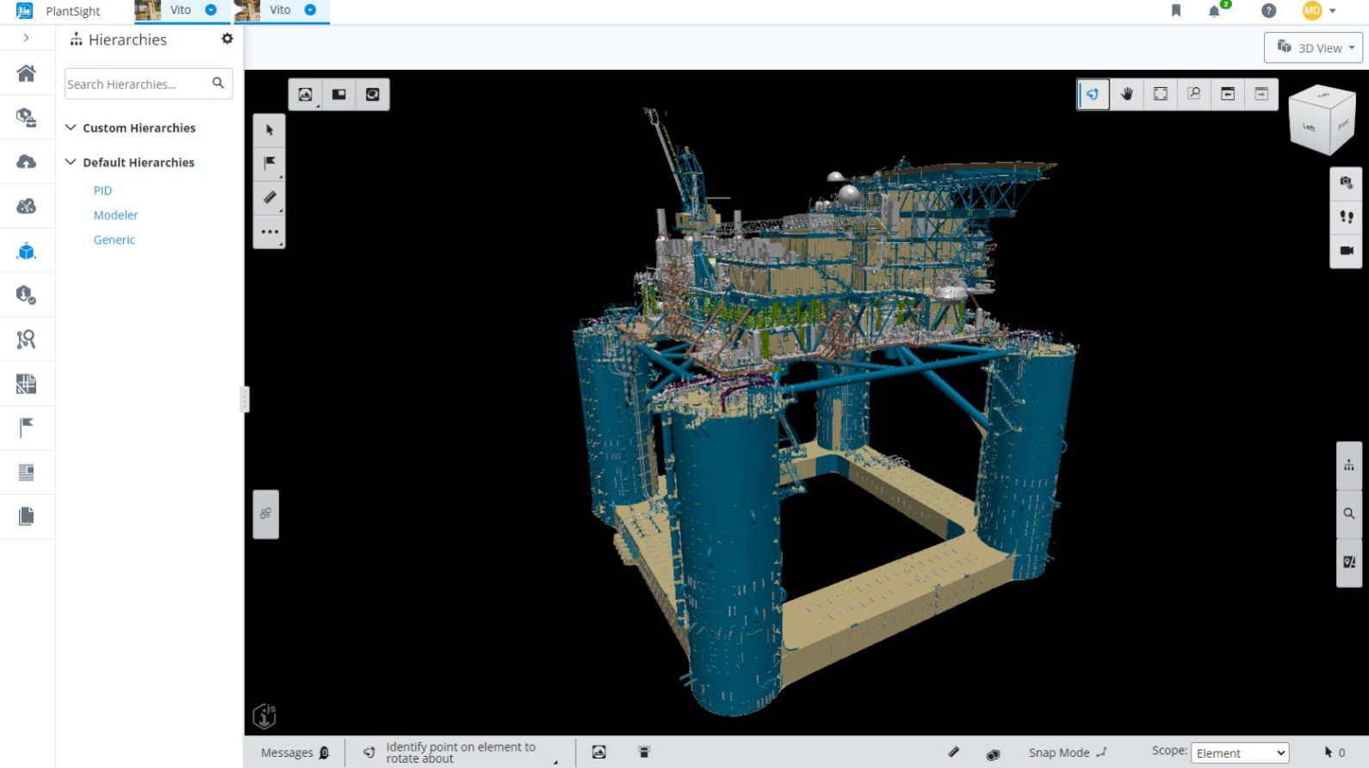Select the Pan view hand tool
The height and width of the screenshot is (768, 1369).
1126,94
